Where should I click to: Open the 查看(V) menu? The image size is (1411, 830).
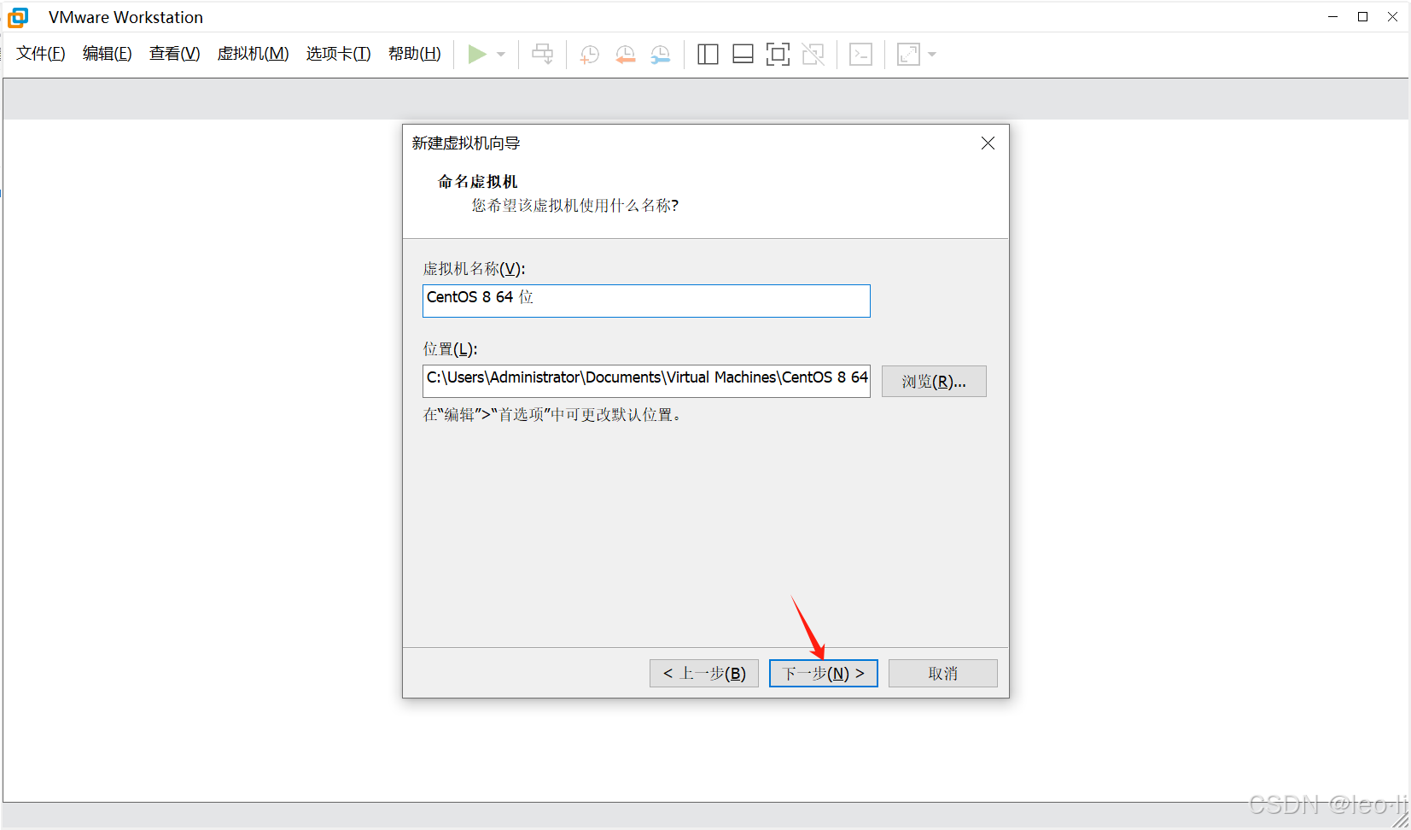coord(175,54)
